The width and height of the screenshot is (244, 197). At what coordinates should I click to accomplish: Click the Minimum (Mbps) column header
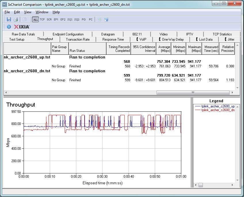(x=179, y=49)
